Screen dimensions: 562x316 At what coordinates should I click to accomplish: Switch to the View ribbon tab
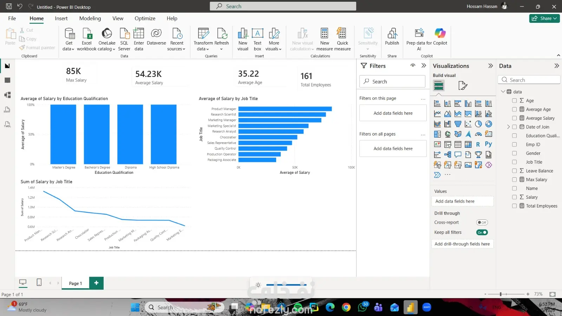pos(118,18)
